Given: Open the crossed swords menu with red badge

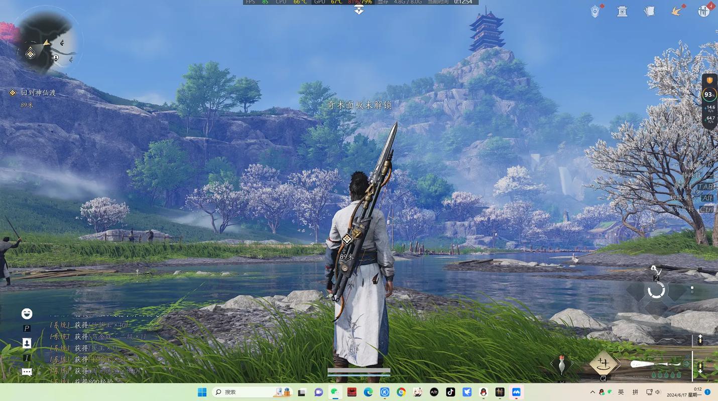Looking at the screenshot, I should pos(704,10).
